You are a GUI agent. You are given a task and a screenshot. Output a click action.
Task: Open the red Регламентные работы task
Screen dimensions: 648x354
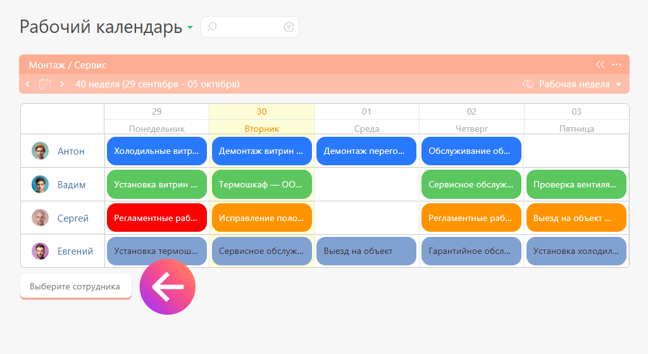click(157, 218)
